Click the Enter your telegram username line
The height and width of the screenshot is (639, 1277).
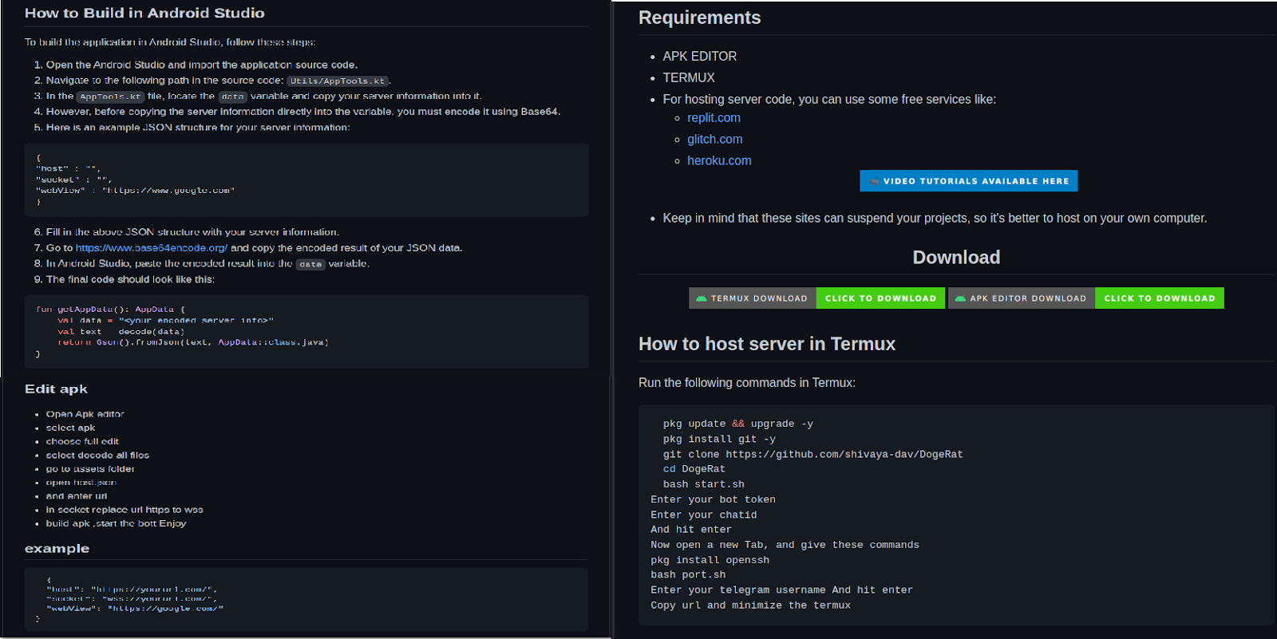point(781,590)
